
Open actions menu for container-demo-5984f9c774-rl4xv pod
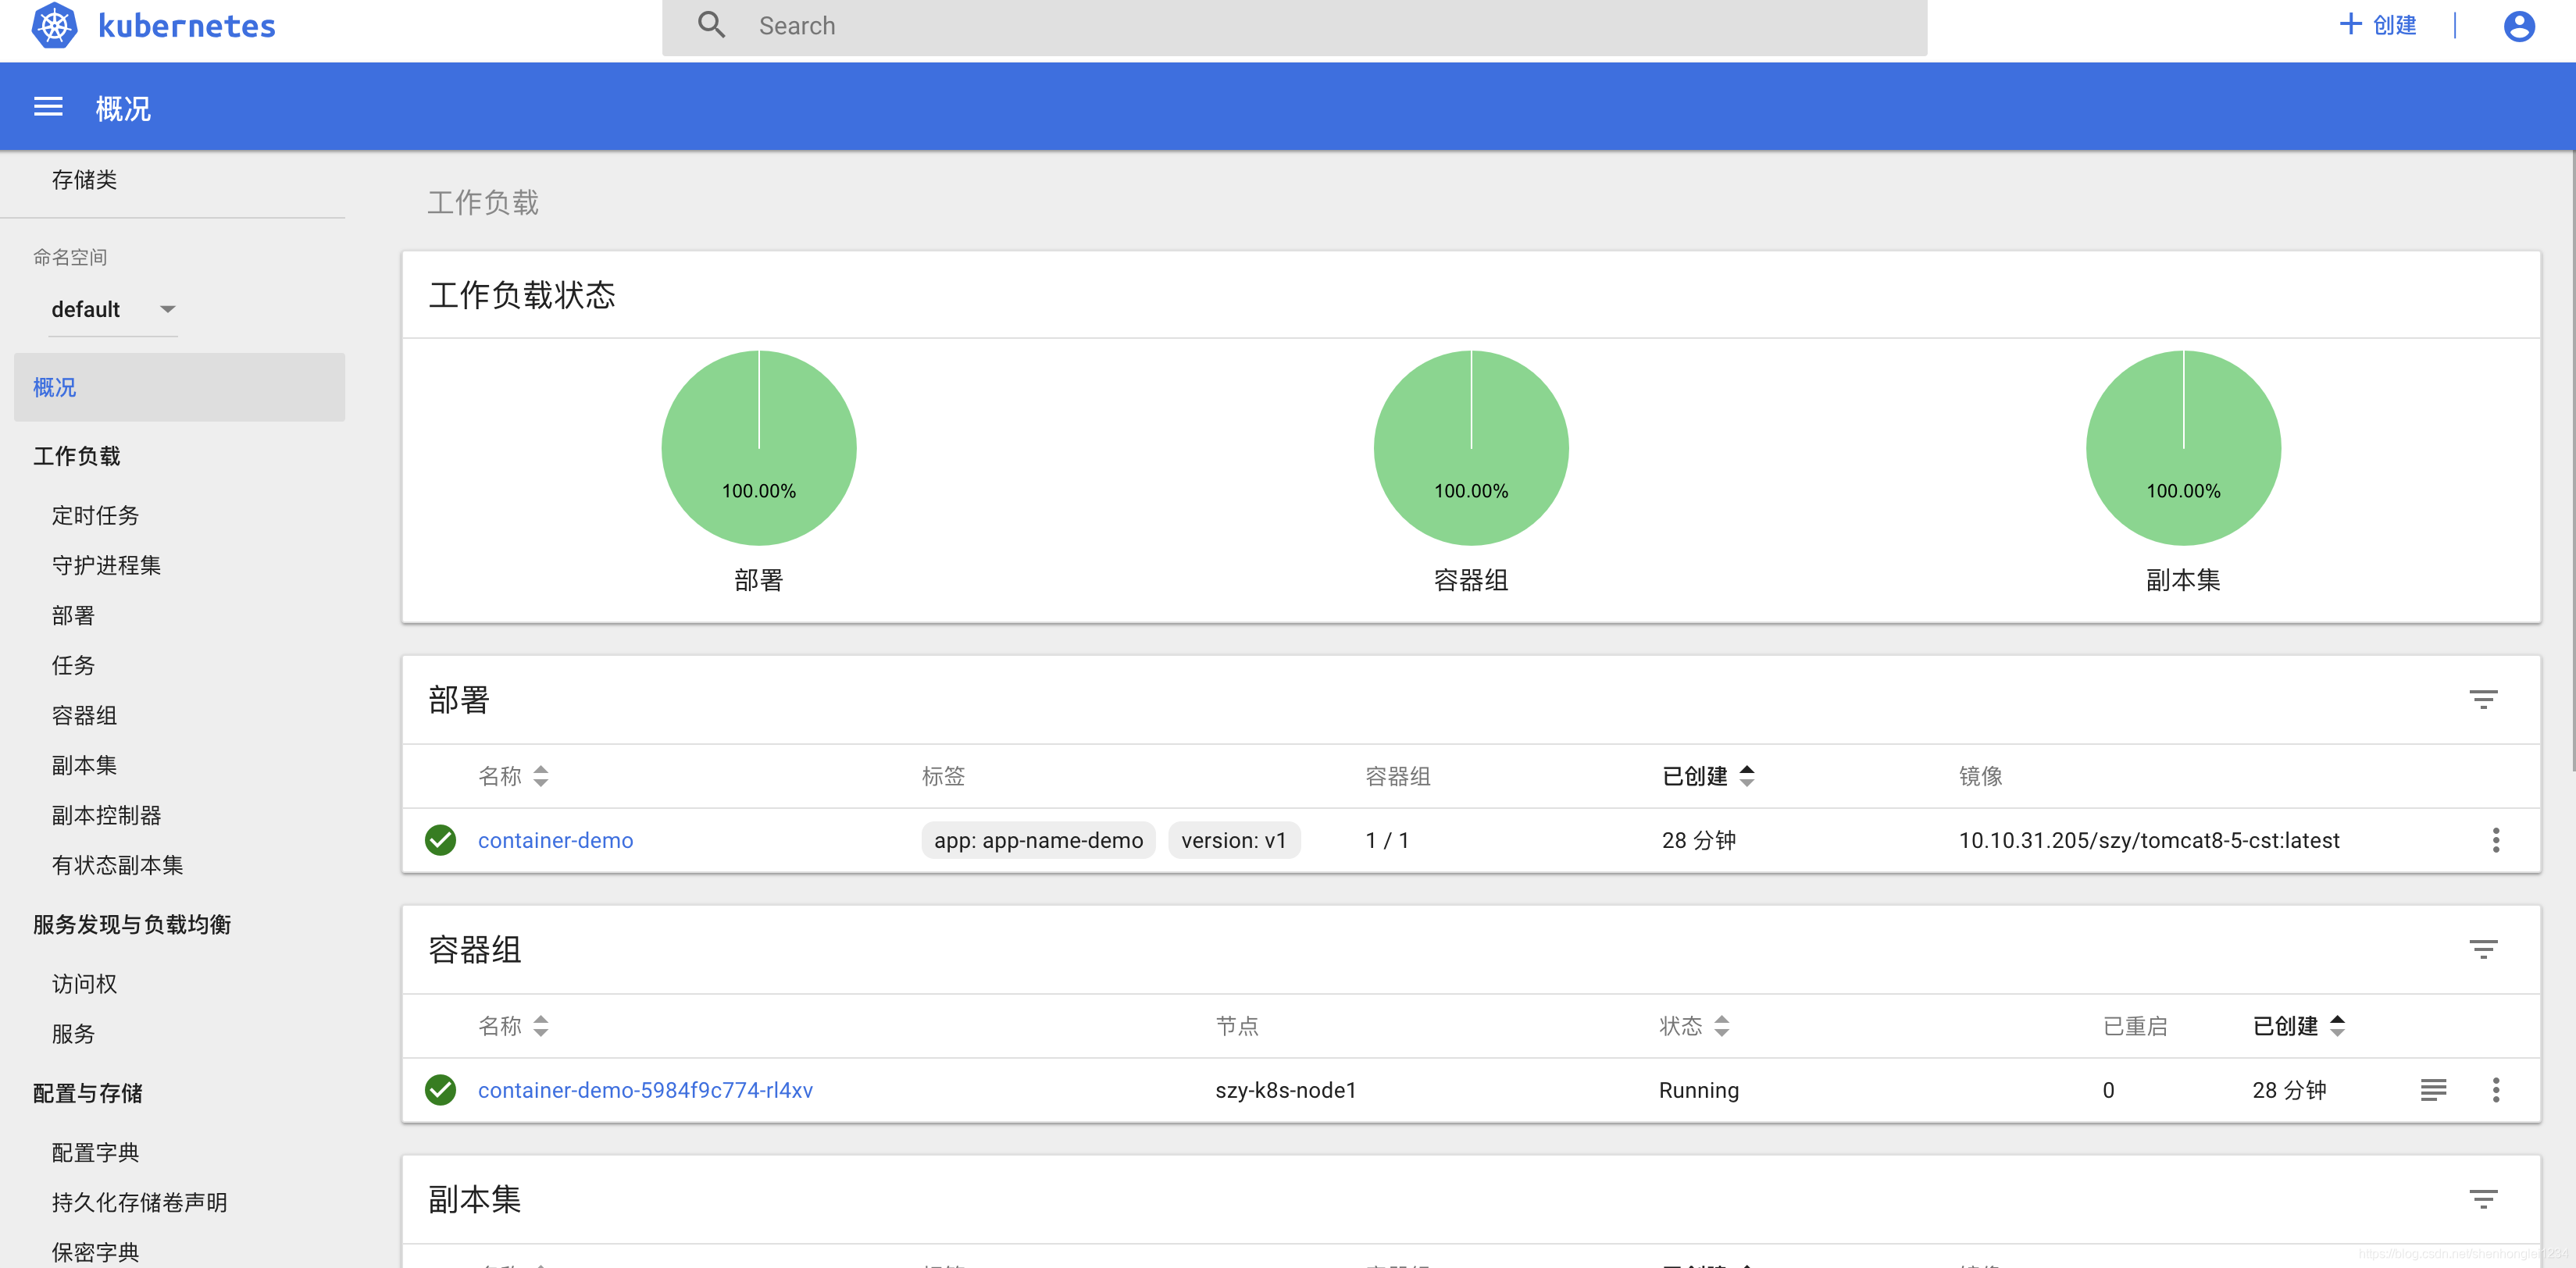(x=2495, y=1090)
